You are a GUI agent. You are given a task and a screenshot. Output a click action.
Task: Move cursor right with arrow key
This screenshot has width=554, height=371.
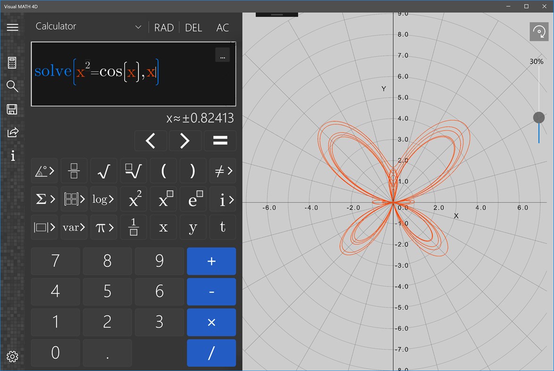coord(185,140)
